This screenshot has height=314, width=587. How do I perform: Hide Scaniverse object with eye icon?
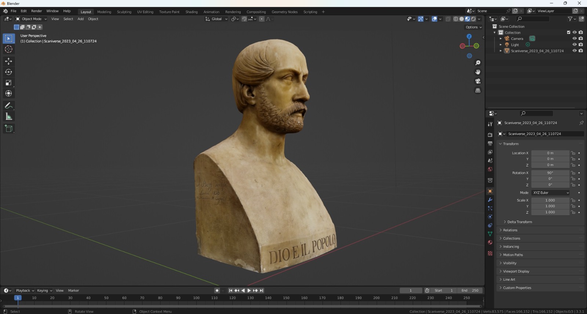point(575,51)
